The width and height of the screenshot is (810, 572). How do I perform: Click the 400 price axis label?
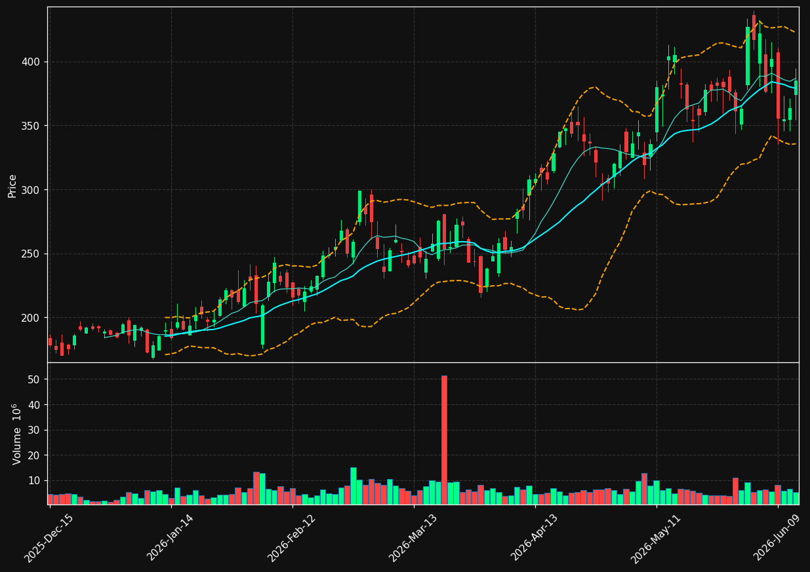click(32, 62)
